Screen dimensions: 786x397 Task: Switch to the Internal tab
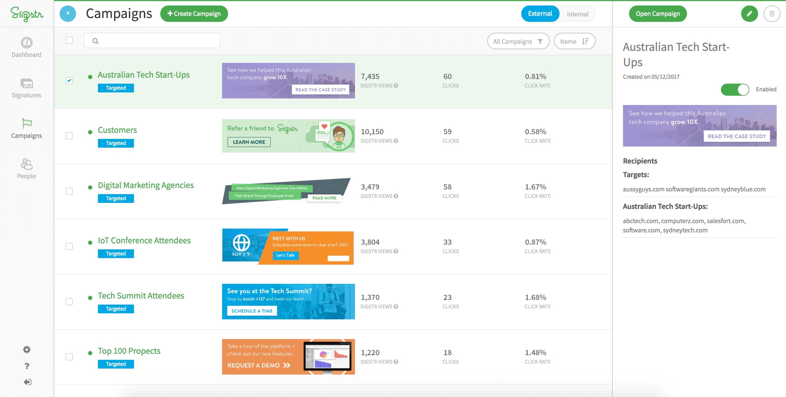tap(578, 14)
